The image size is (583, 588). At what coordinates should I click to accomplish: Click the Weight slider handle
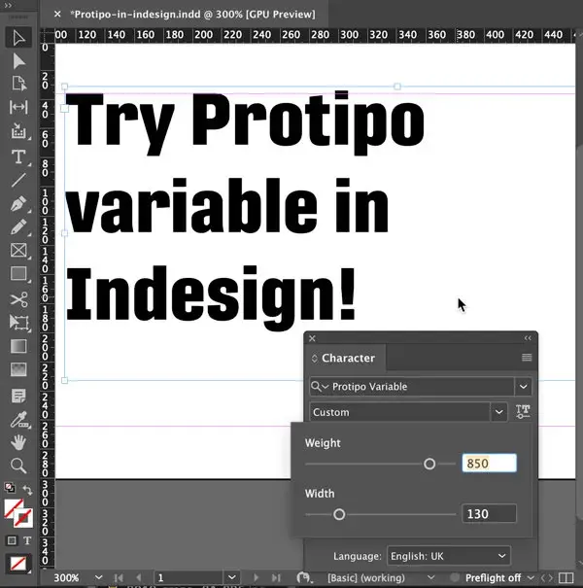coord(429,464)
